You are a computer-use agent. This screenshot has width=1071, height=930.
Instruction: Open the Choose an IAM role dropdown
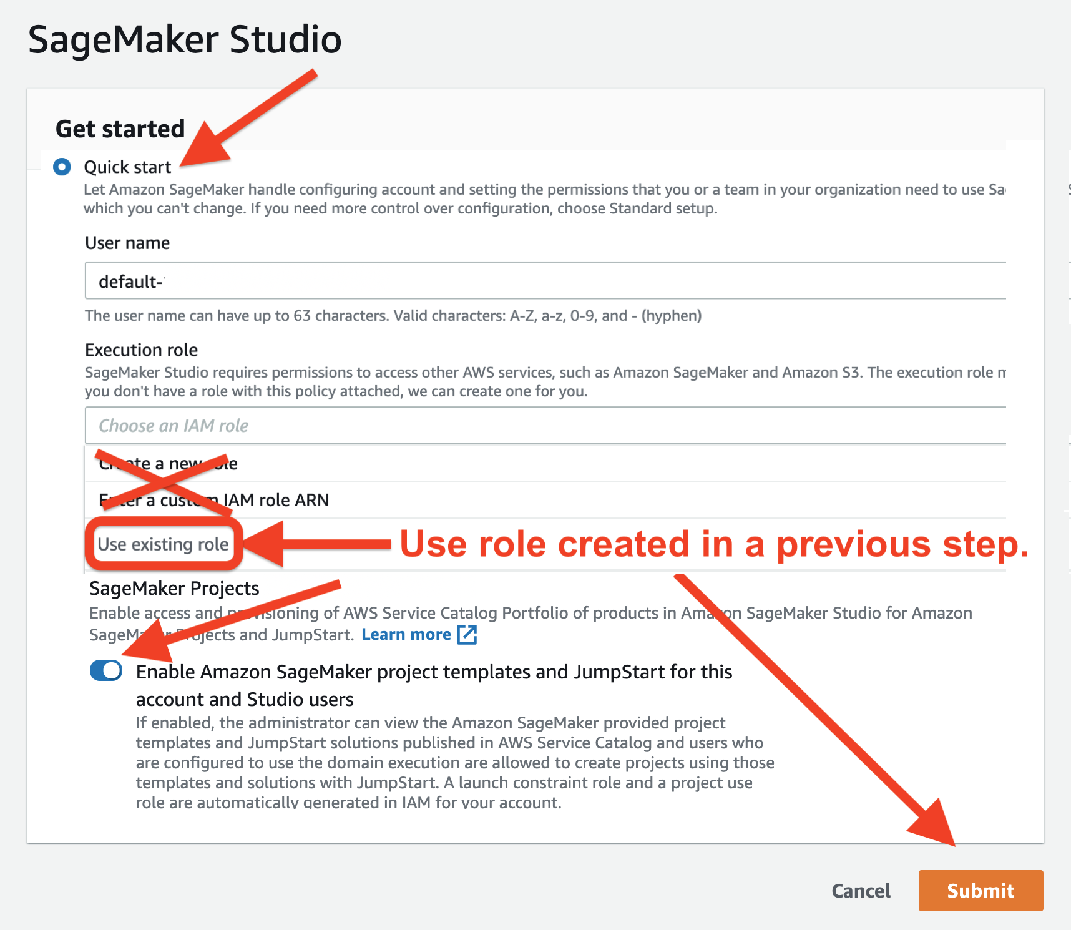point(545,426)
